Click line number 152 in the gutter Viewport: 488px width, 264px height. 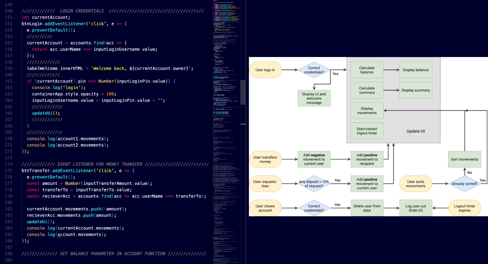[x=9, y=24]
